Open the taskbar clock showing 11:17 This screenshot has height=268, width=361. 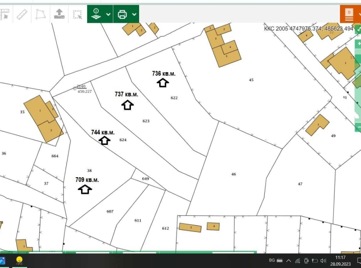(x=341, y=260)
